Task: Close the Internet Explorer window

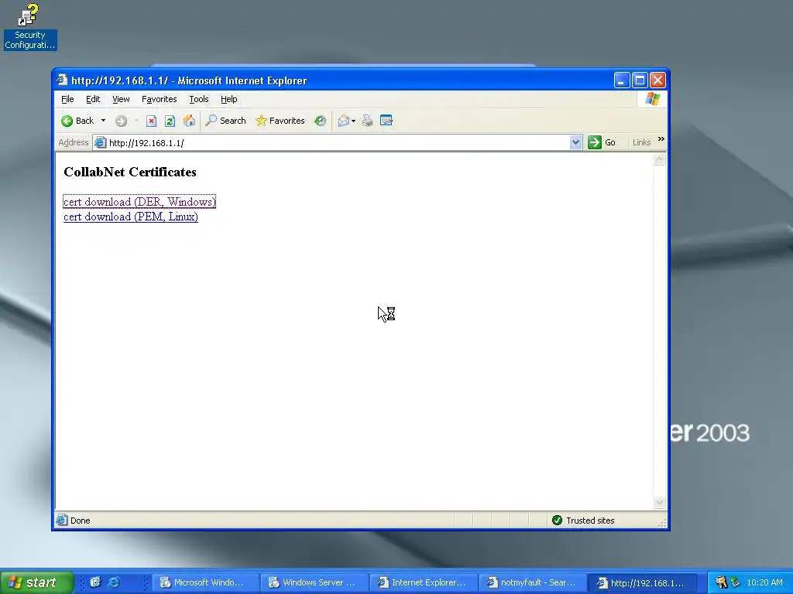Action: (x=657, y=80)
